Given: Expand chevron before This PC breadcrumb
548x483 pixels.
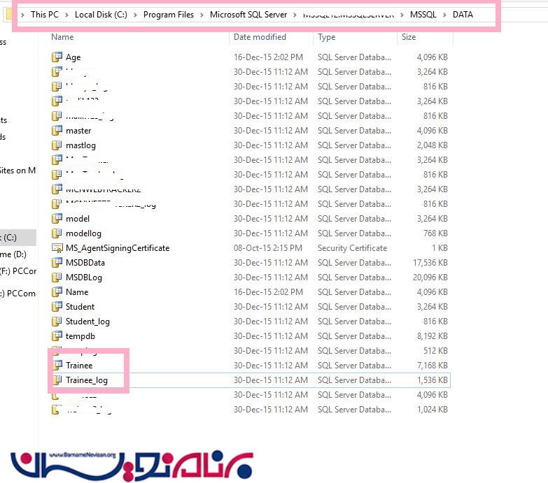Looking at the screenshot, I should tap(22, 15).
